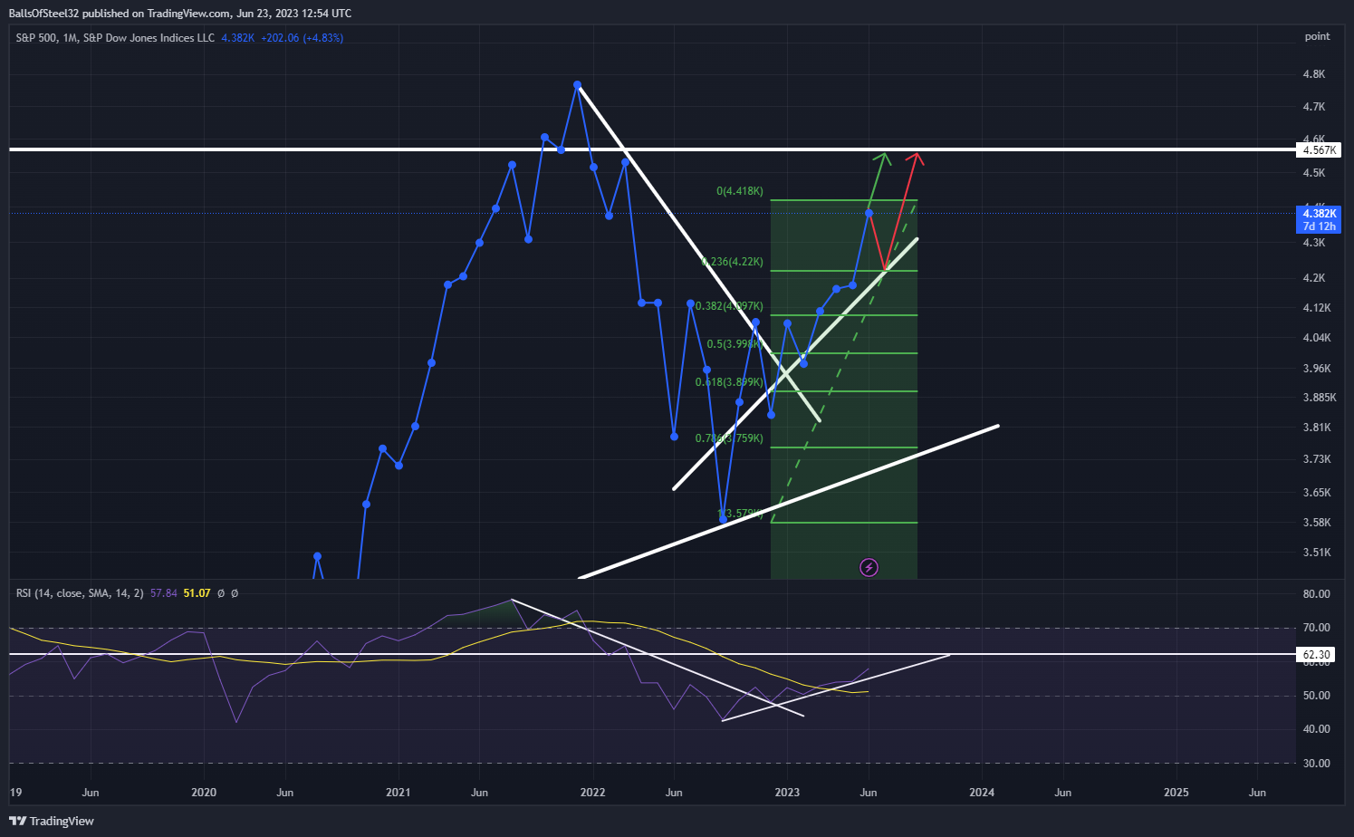Click the 2024 label on time axis

[x=982, y=793]
